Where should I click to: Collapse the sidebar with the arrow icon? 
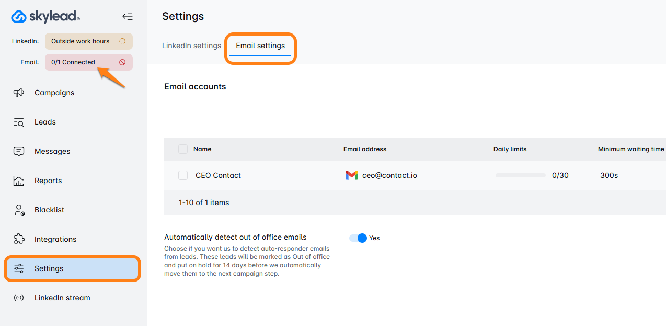click(x=127, y=16)
